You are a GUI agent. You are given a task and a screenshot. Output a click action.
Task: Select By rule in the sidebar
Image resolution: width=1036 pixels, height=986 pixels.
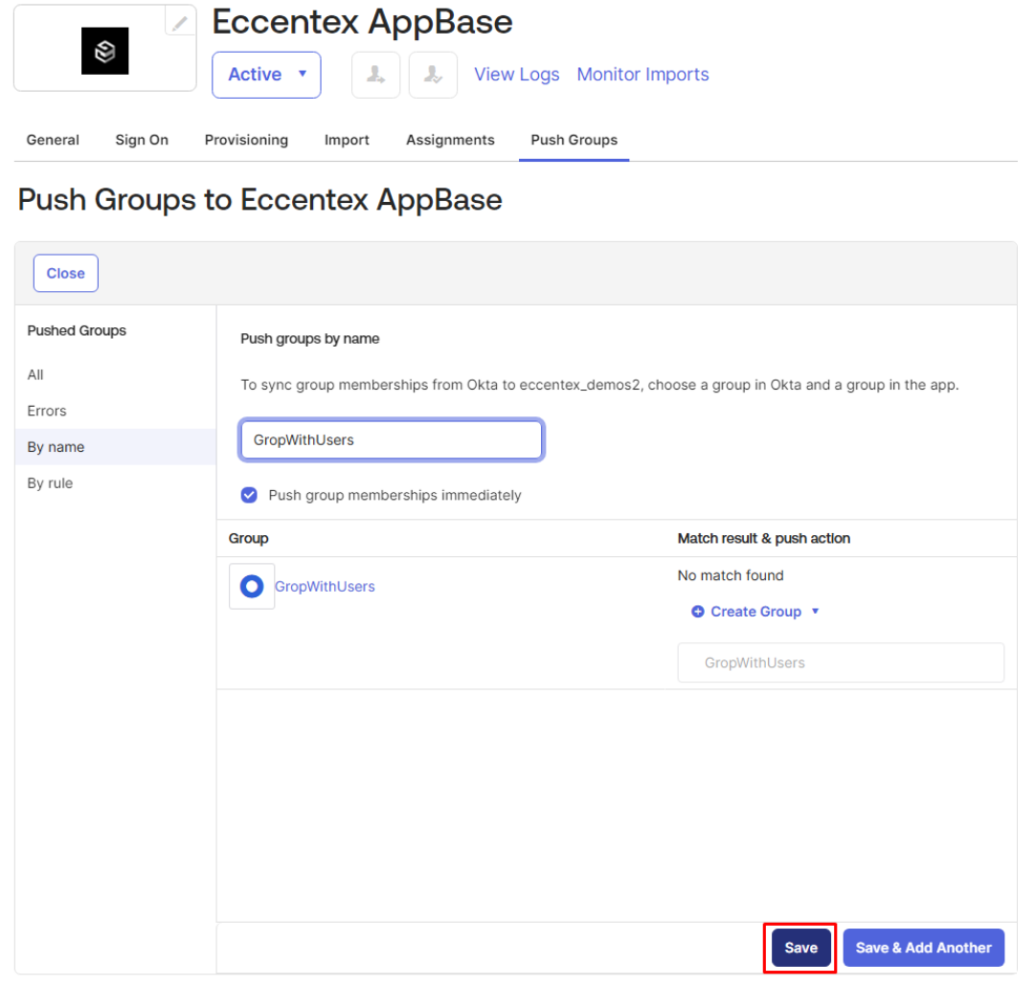point(50,483)
